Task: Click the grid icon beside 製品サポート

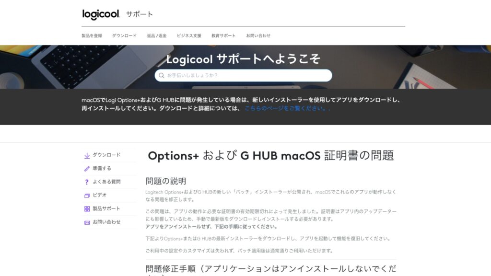Action: point(87,209)
